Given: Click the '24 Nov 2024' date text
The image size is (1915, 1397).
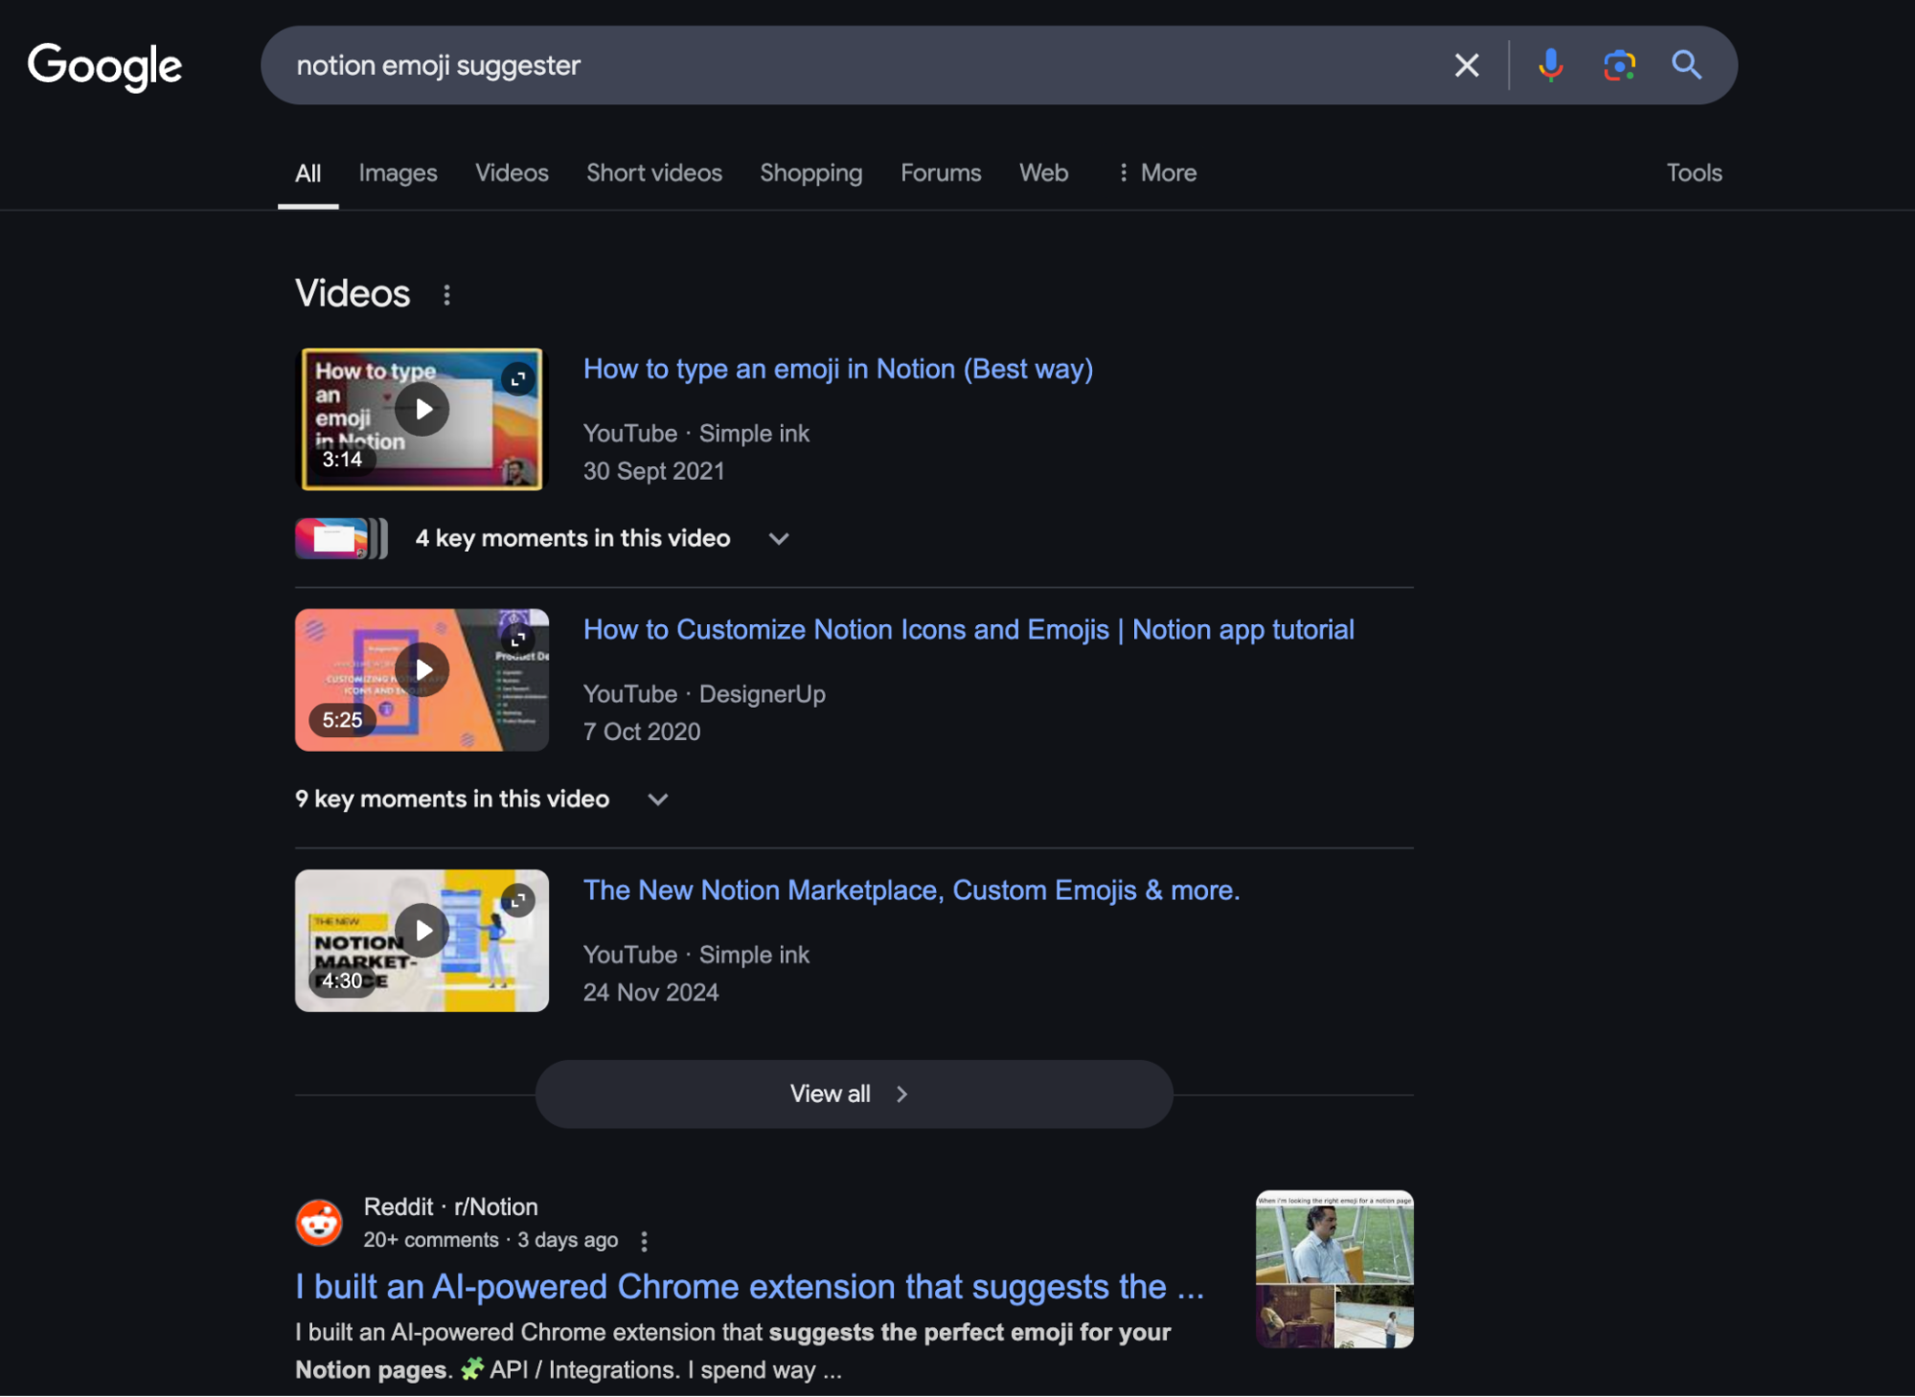Looking at the screenshot, I should point(650,993).
